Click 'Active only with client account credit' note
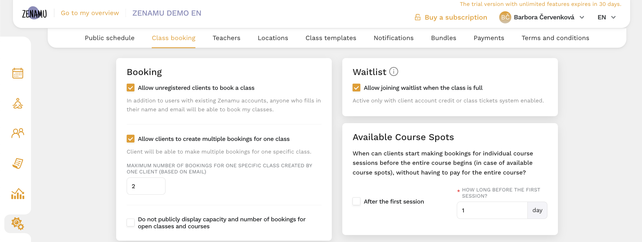 [x=448, y=101]
